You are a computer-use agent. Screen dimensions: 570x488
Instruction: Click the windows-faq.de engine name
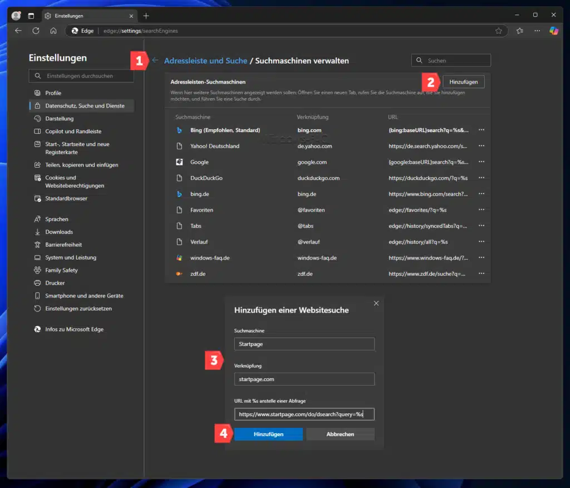click(x=210, y=257)
